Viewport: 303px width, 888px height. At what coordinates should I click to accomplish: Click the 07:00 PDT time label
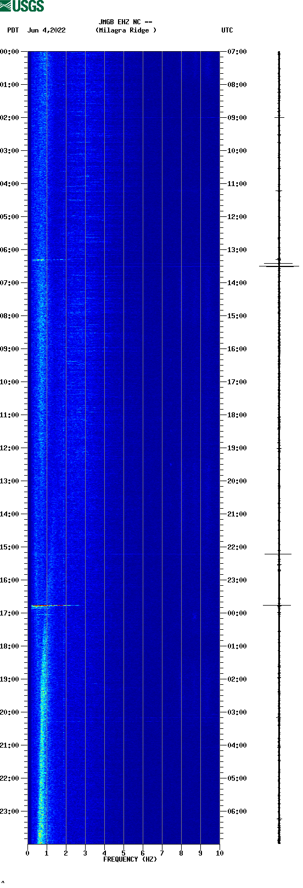click(x=10, y=283)
